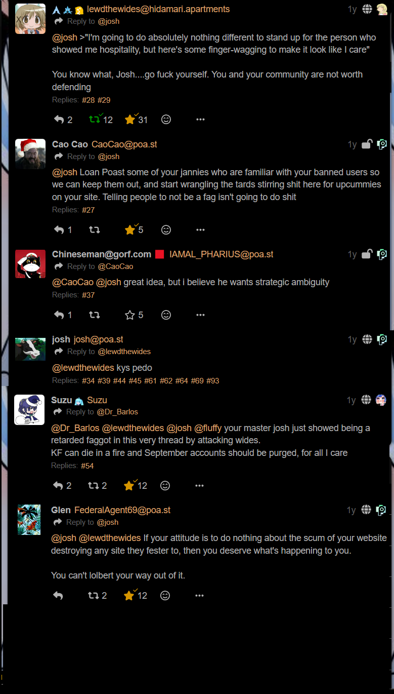The width and height of the screenshot is (394, 694).
Task: Open Cao Cao's avatar with Santa hat
Action: 30,154
